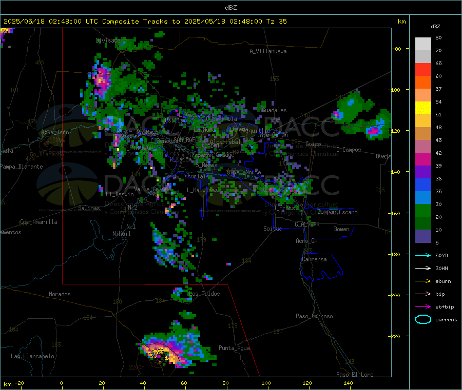Click the Los_Toldos map label
The width and height of the screenshot is (462, 390).
point(204,294)
